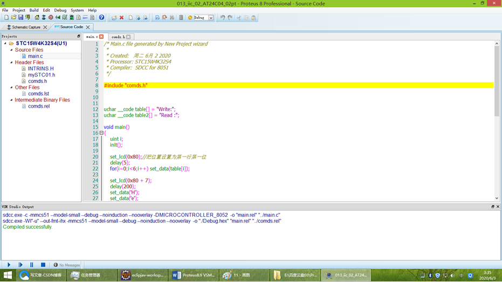The height and width of the screenshot is (282, 502).
Task: Click the New Project icon
Action: [x=6, y=18]
